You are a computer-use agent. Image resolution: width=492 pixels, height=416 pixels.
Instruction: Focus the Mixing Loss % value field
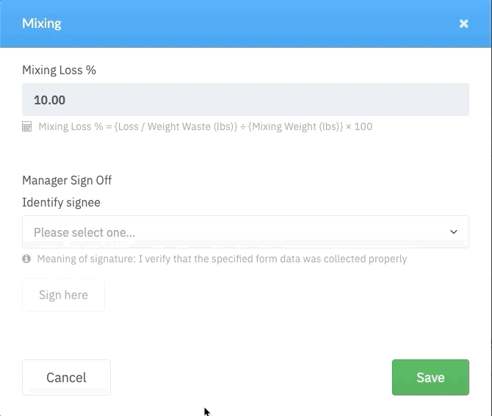(x=245, y=99)
